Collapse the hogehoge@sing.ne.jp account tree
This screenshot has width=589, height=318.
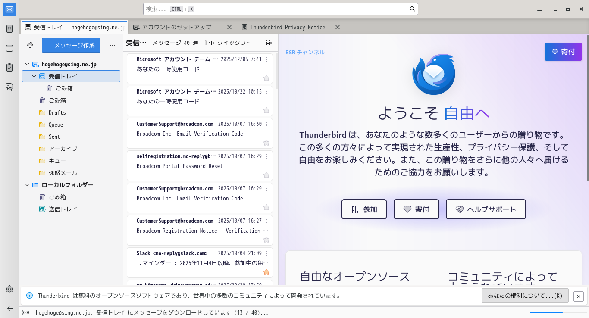(27, 64)
